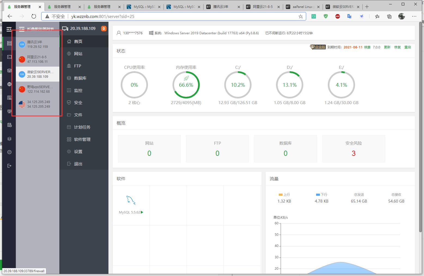Click the 修复 repair link
Viewport: 424px width, 276px height.
(397, 47)
